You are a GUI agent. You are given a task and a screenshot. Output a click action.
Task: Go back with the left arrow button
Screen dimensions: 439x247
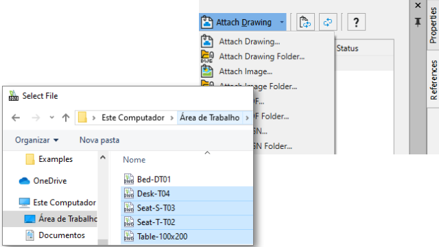[16, 117]
